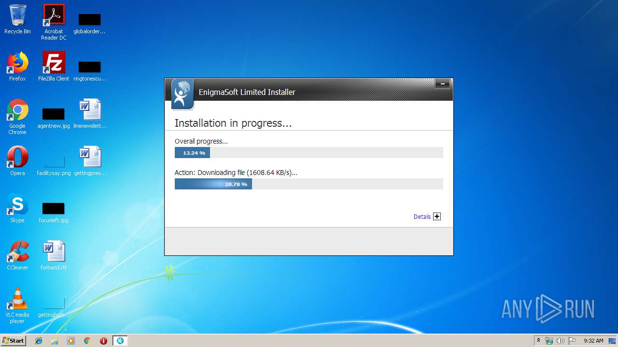Viewport: 618px width, 347px height.
Task: Select the forband.rtf document
Action: (x=54, y=255)
